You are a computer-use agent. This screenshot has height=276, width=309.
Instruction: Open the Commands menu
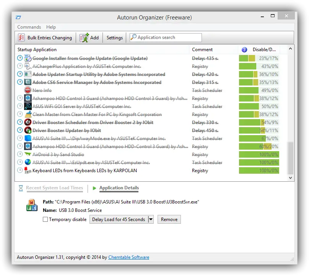click(29, 27)
